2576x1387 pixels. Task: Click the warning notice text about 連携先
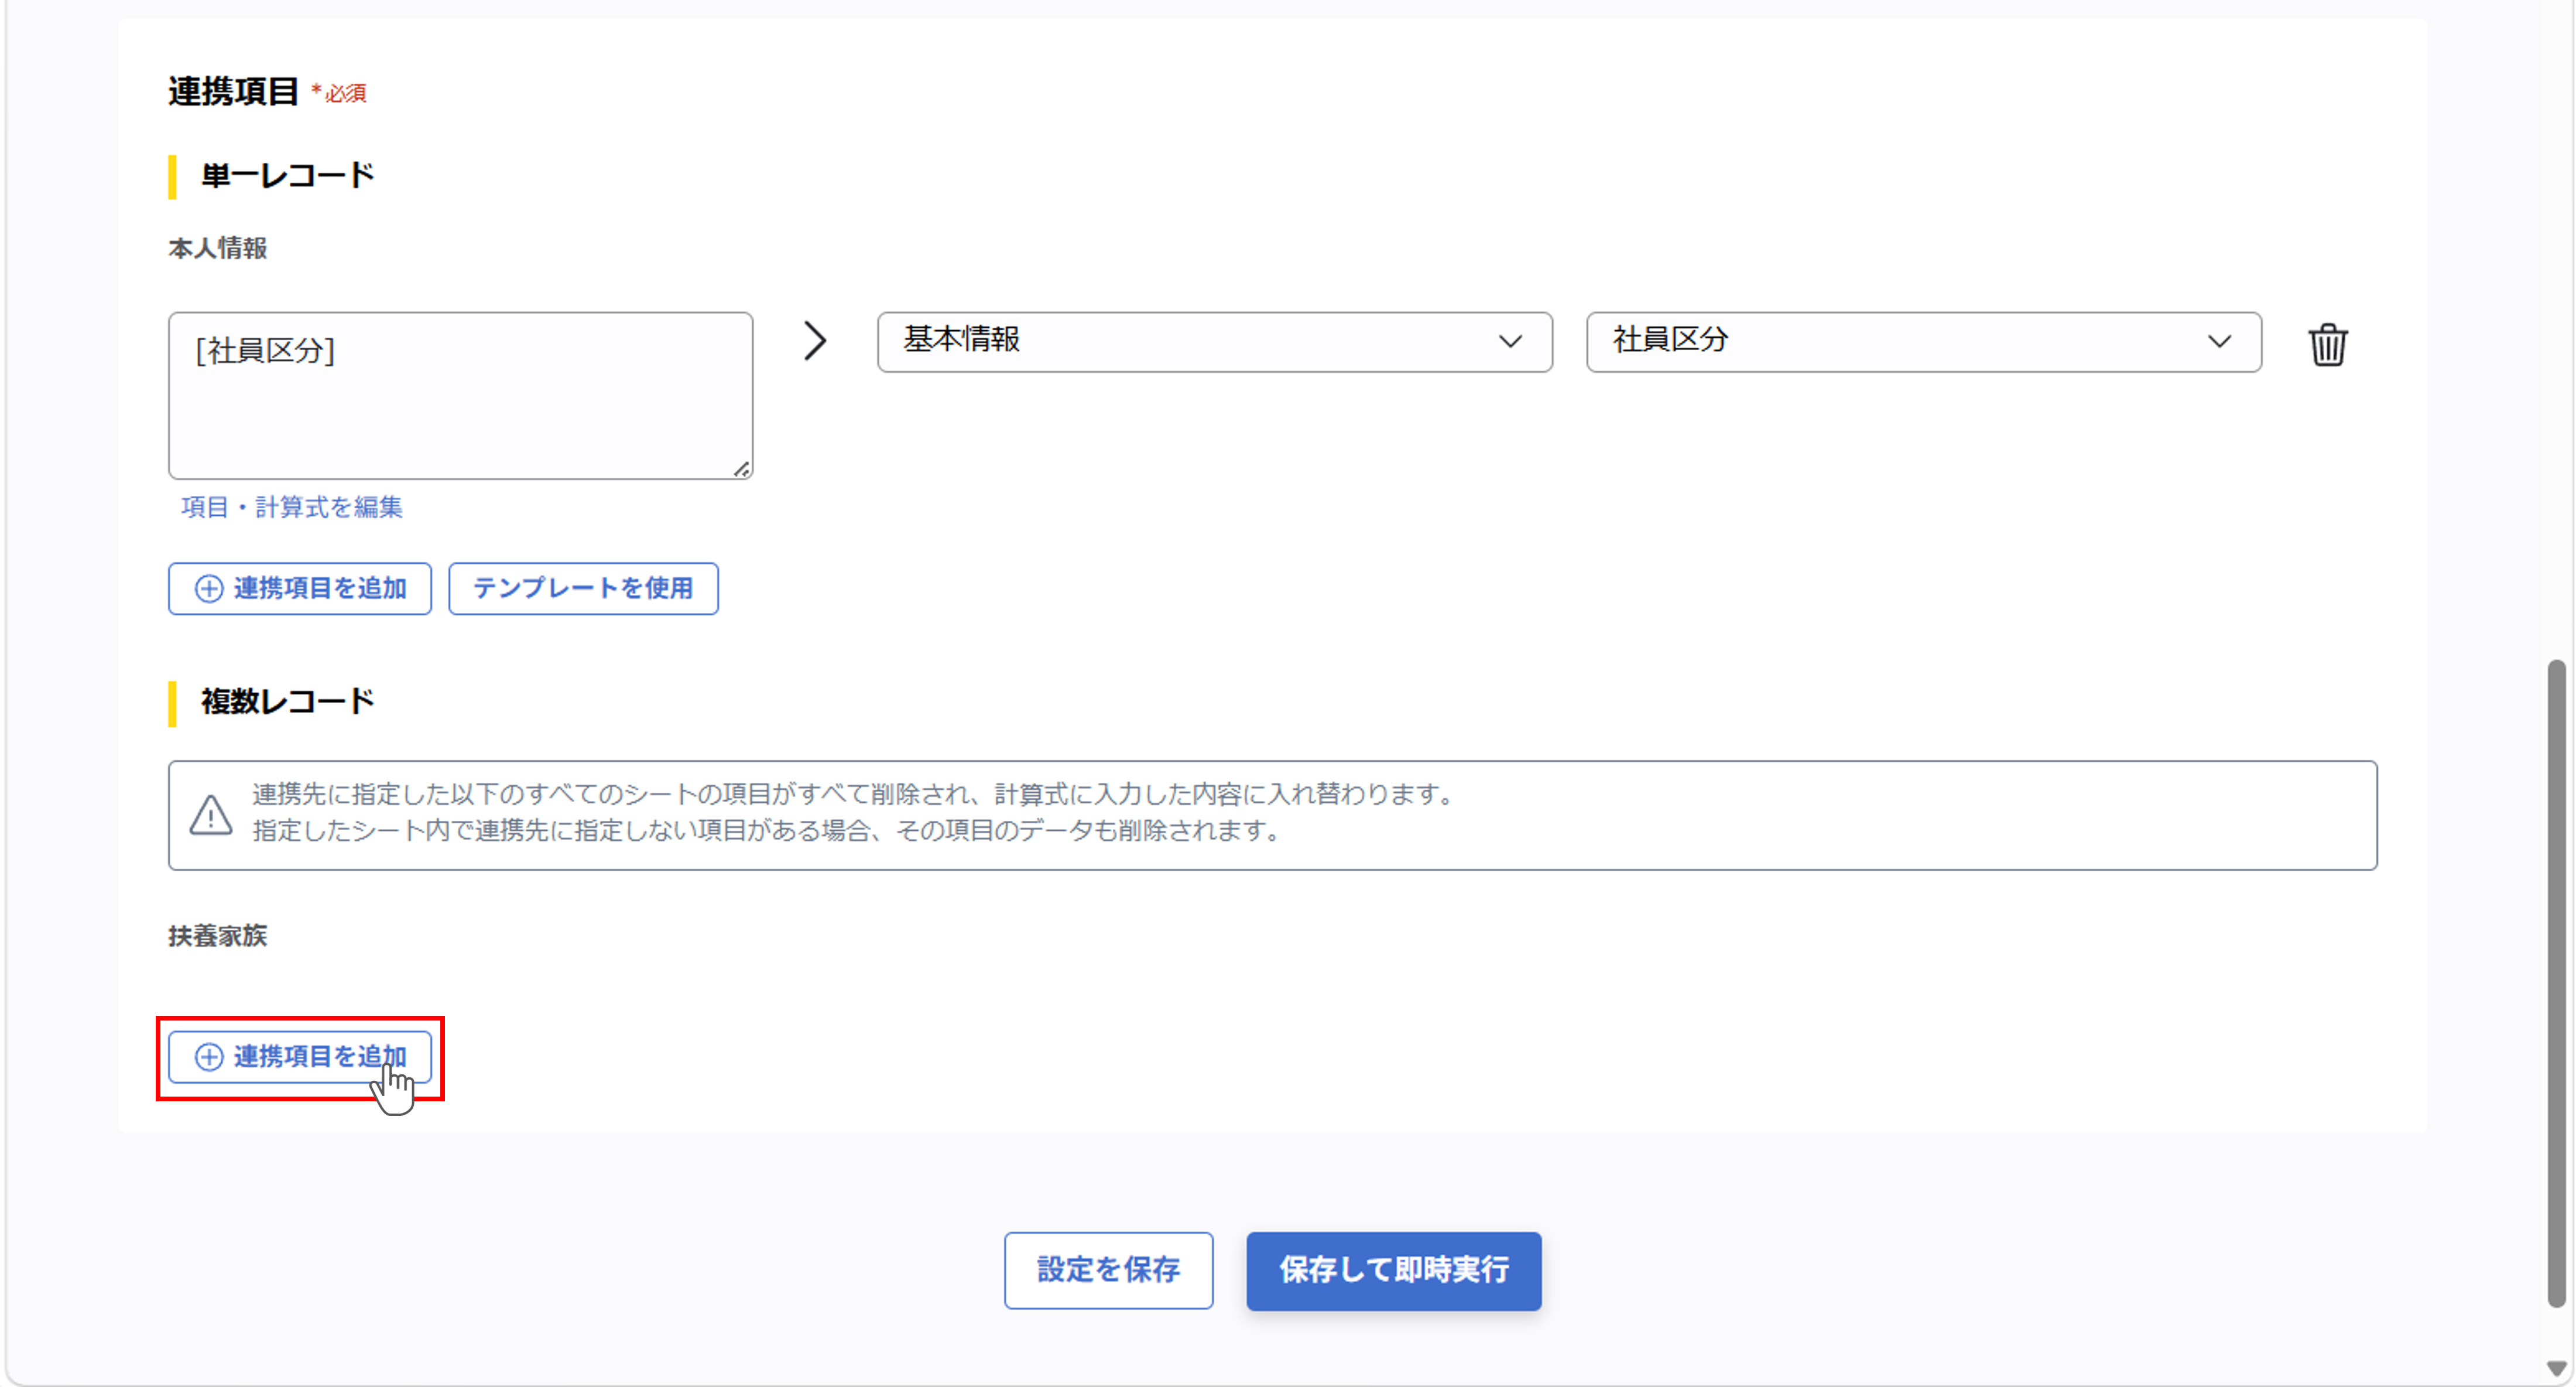(855, 812)
